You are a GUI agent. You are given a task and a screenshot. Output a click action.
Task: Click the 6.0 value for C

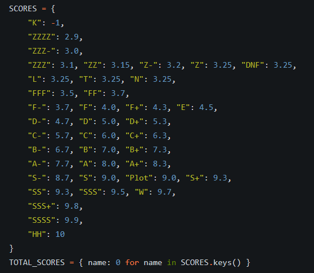pos(109,136)
